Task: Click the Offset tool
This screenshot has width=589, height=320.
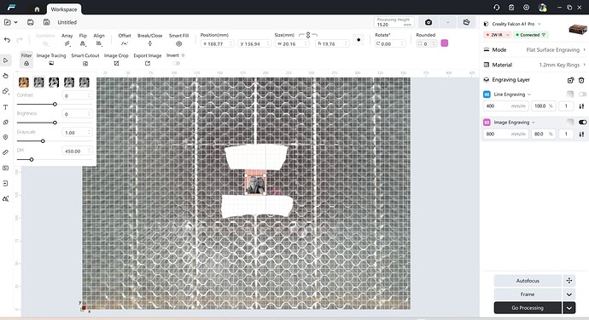Action: tap(125, 40)
